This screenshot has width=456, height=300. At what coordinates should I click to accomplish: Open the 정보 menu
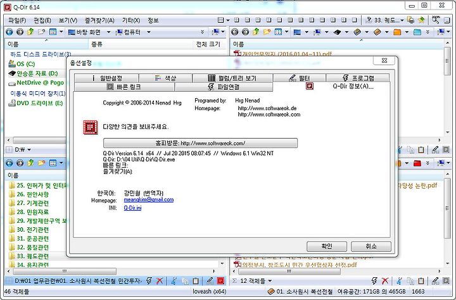point(153,20)
